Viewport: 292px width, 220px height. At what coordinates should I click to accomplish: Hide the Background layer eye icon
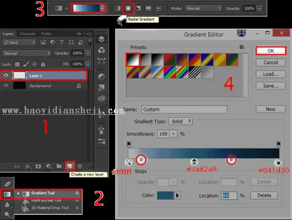[6, 85]
